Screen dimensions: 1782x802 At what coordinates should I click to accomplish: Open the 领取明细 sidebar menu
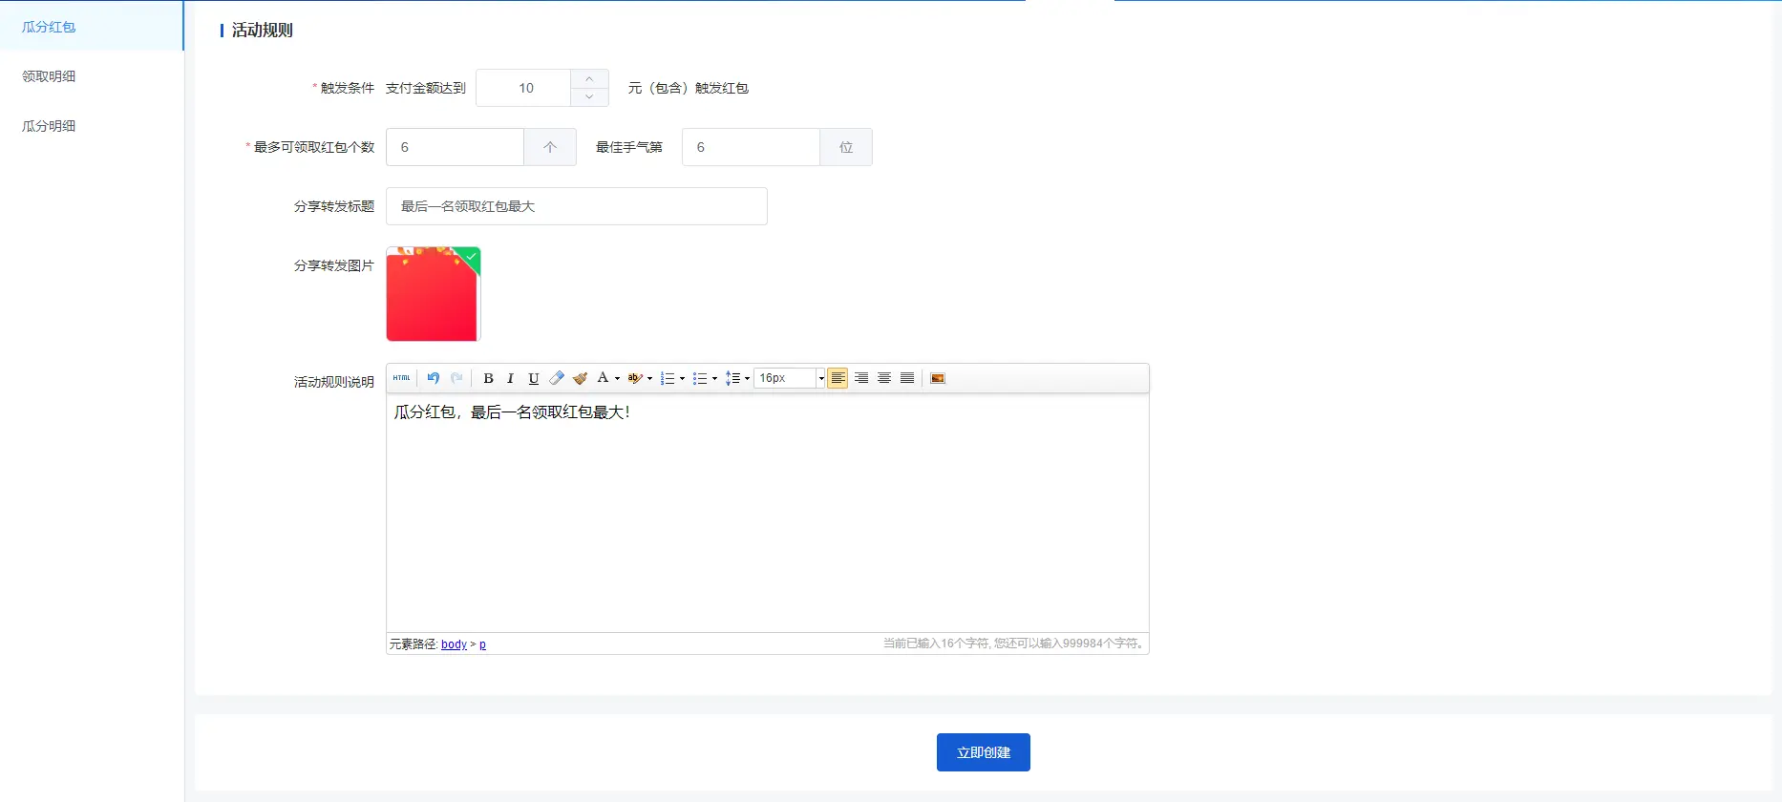(92, 76)
